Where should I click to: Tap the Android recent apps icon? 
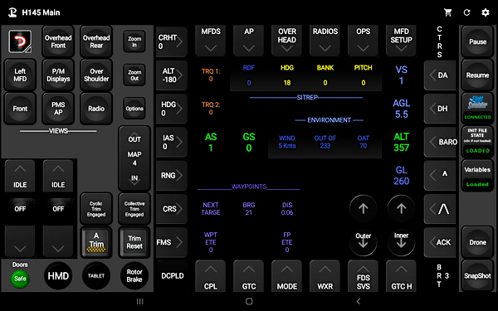tap(139, 301)
